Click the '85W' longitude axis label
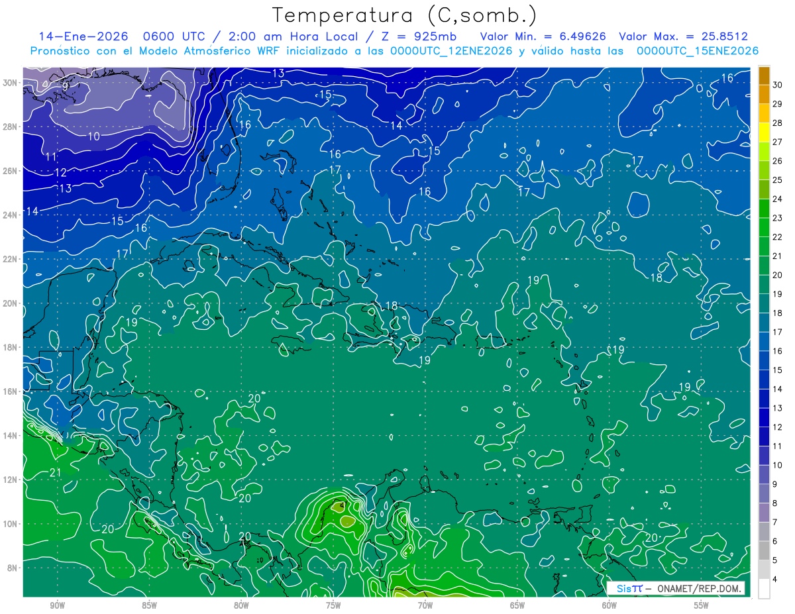795x614 pixels. click(x=149, y=605)
